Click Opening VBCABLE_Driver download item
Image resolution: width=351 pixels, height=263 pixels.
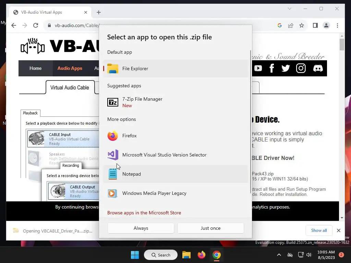pos(53,231)
